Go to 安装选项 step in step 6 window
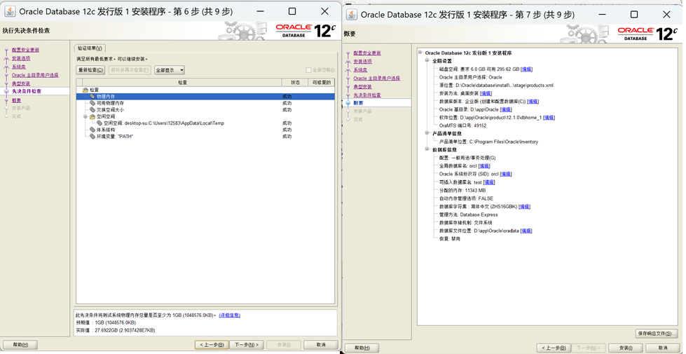Viewport: 686px width, 354px height. point(21,59)
